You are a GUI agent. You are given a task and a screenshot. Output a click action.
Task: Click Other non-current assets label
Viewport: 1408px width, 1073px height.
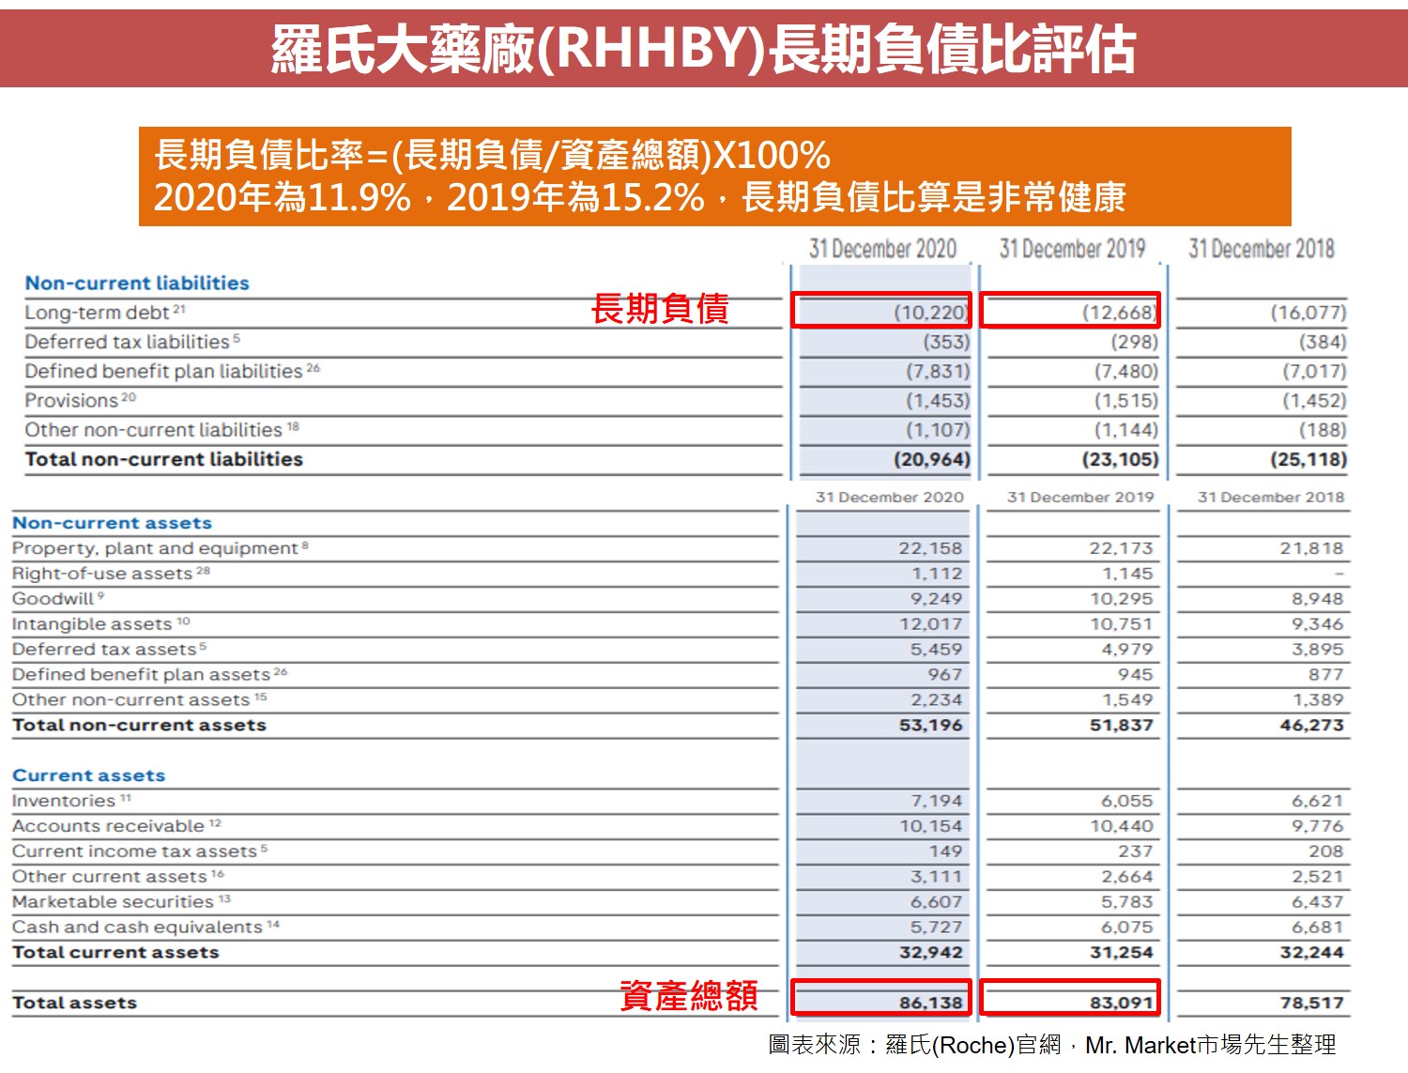point(139,699)
